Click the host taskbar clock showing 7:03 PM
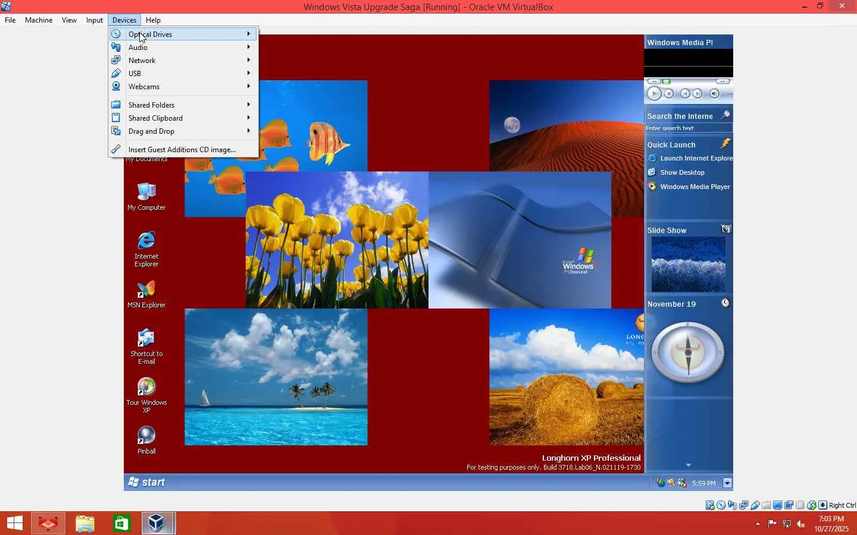Viewport: 857px width, 535px height. pos(831,524)
